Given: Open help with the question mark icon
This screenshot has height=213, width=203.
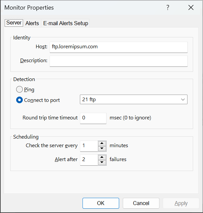Looking at the screenshot, I should [x=168, y=8].
